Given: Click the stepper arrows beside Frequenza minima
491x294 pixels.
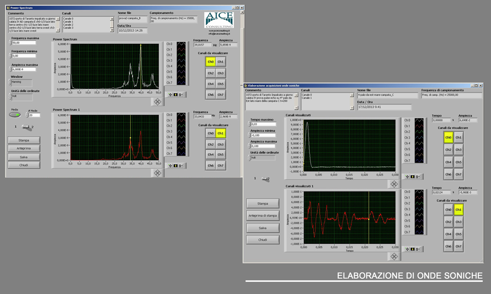Looking at the screenshot, I should coord(10,55).
